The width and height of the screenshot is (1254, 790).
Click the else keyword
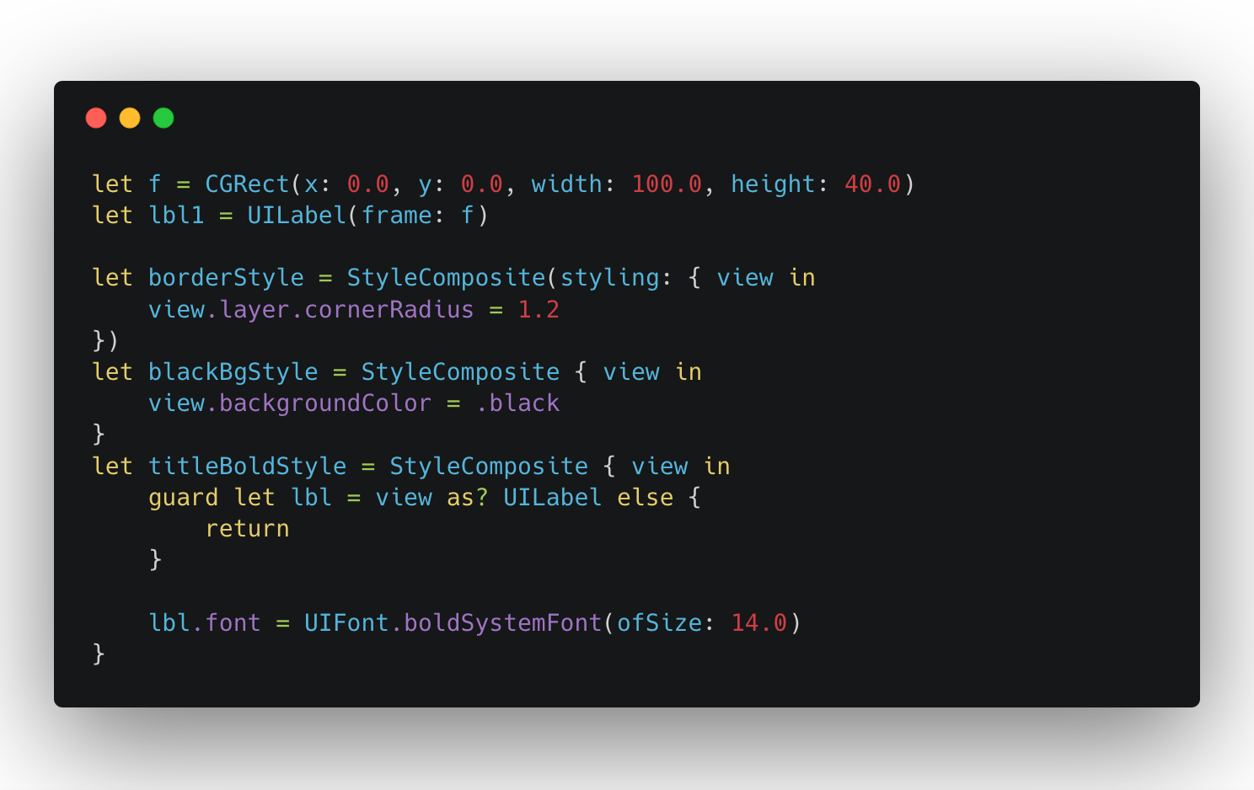[645, 497]
